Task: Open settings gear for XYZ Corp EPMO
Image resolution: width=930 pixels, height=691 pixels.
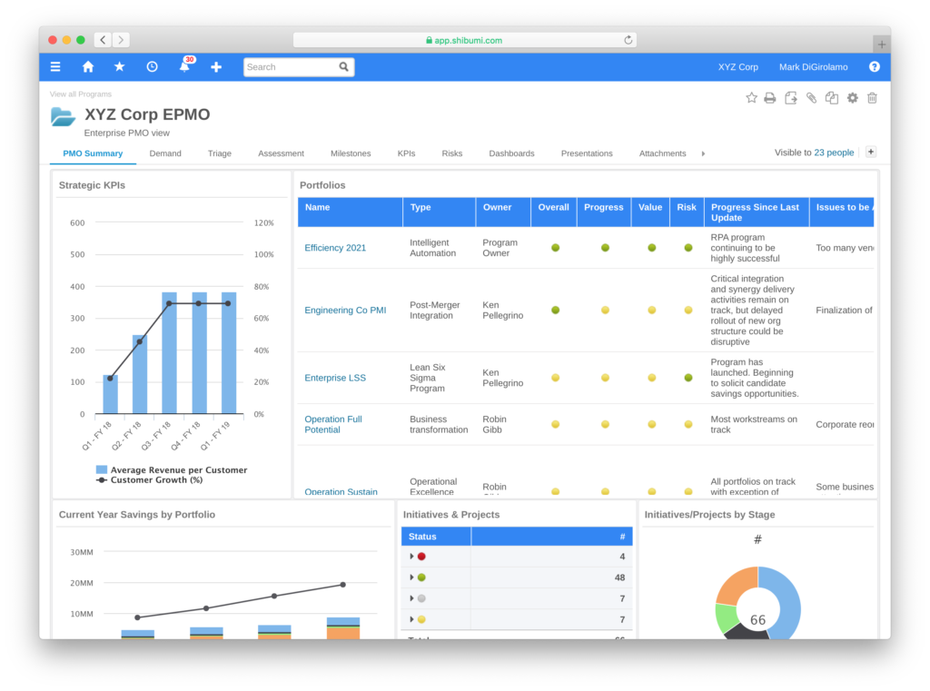Action: click(852, 98)
